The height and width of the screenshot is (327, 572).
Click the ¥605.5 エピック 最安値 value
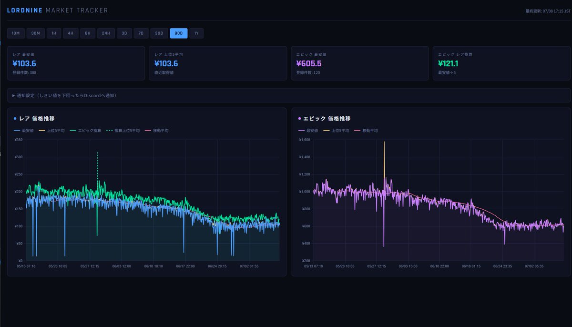click(x=308, y=63)
